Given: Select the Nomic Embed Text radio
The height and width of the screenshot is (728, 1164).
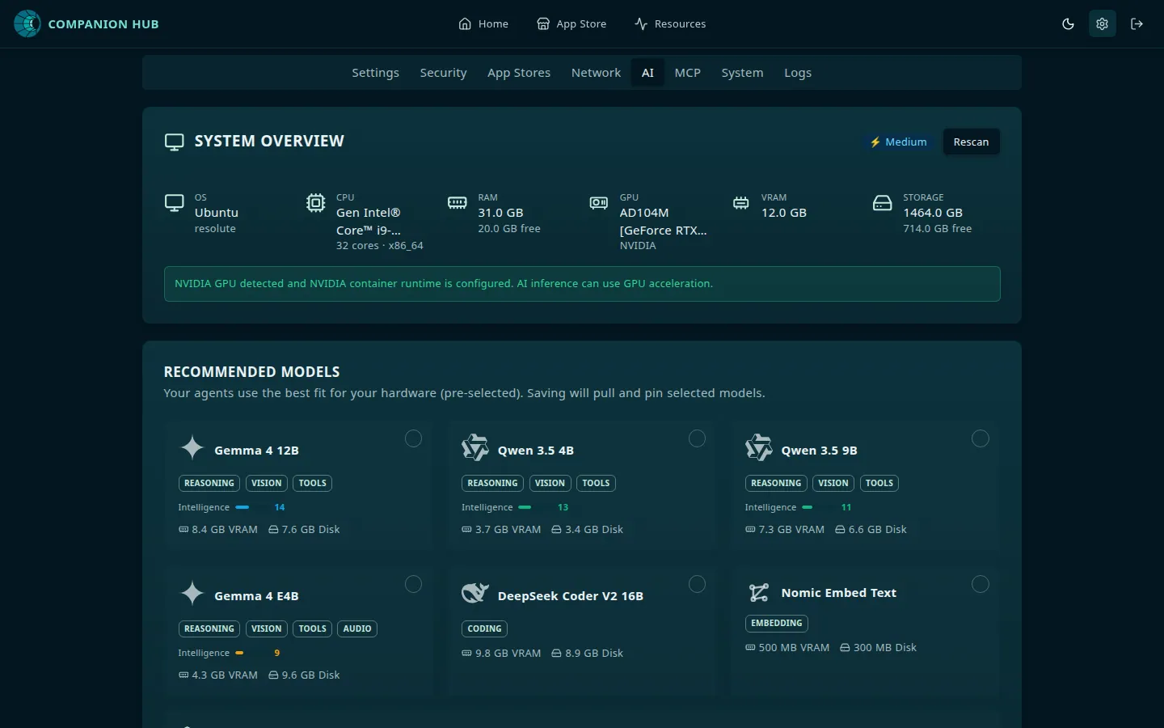Looking at the screenshot, I should [x=981, y=584].
